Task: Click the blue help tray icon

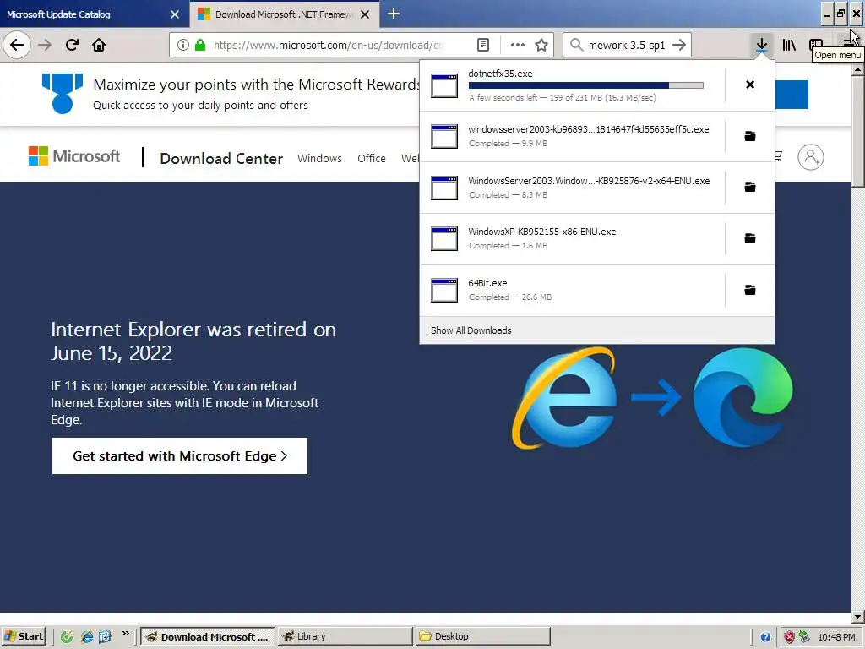Action: (765, 637)
